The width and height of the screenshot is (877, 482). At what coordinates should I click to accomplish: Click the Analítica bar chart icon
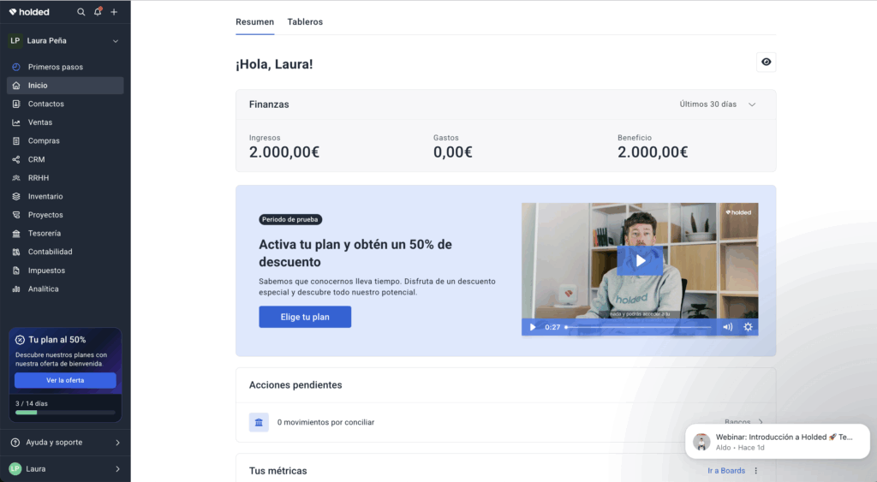tap(16, 289)
